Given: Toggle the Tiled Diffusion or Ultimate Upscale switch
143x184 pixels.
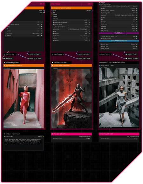Looking at the screenshot, I should (x=119, y=6).
